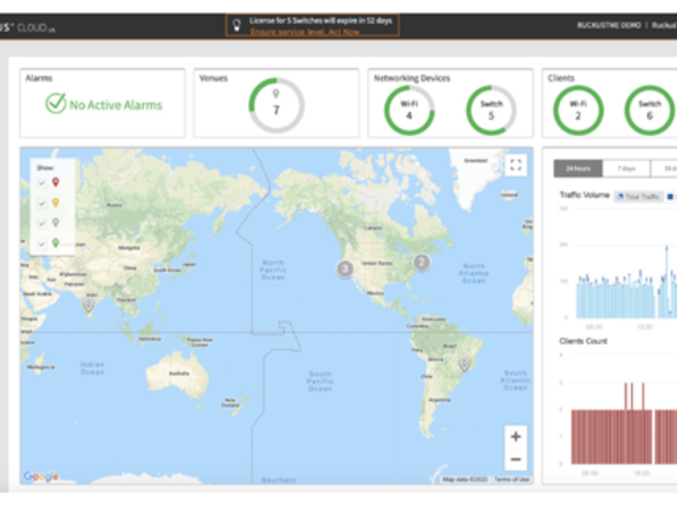This screenshot has height=507, width=677.
Task: Click the green No Active Alarms checkmark
Action: [56, 104]
